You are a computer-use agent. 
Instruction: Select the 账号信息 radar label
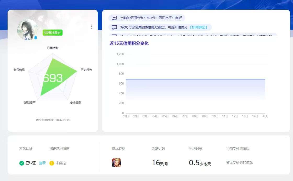19,70
